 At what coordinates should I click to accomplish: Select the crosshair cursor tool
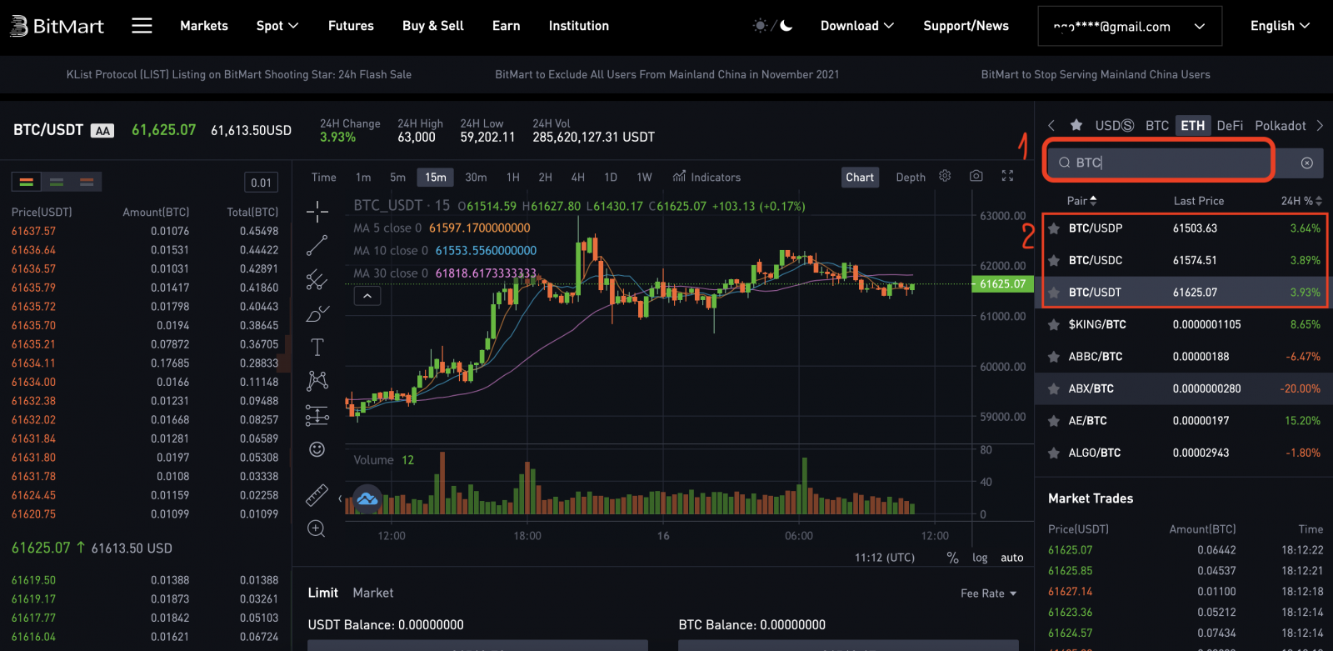coord(317,212)
